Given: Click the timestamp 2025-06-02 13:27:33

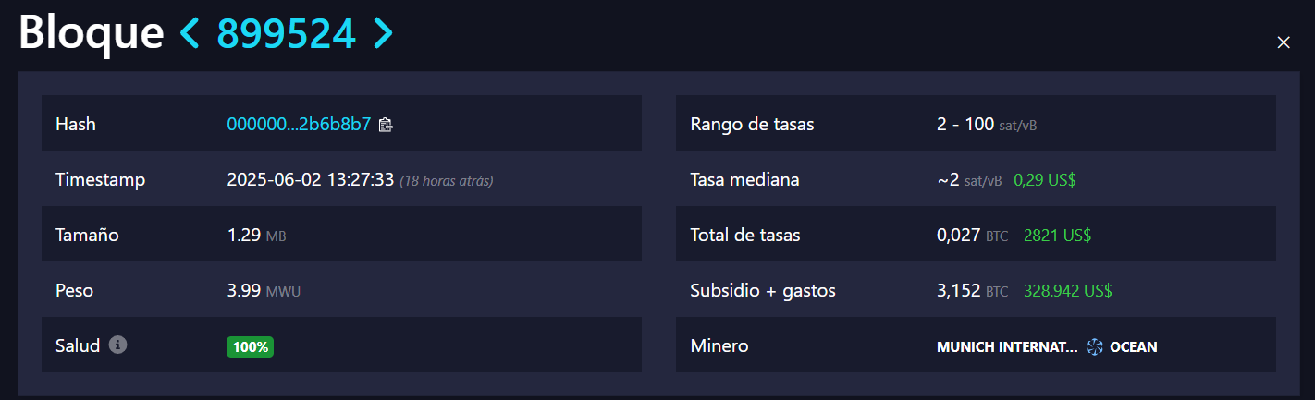Looking at the screenshot, I should tap(310, 179).
